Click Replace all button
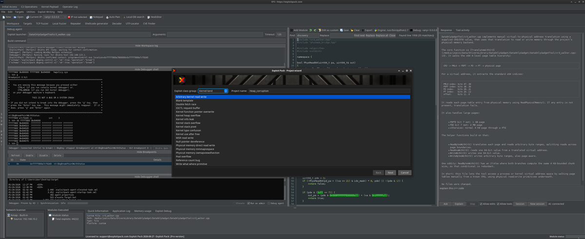This screenshot has width=585, height=239. (x=382, y=35)
